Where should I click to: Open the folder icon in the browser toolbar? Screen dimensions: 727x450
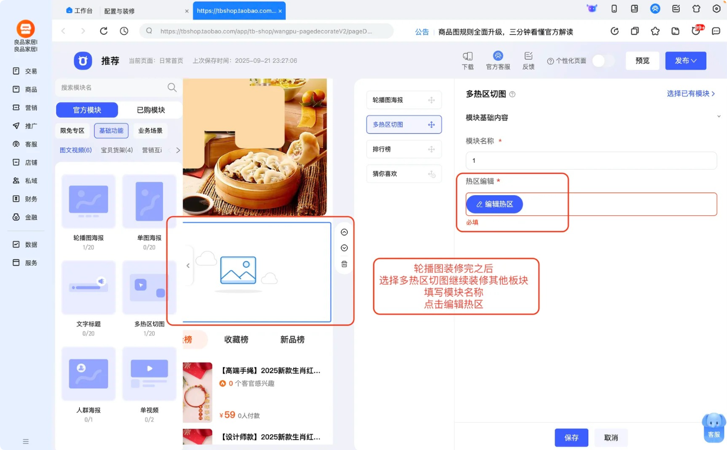[x=675, y=31]
